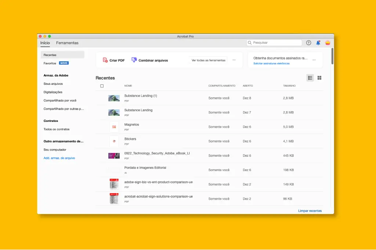The height and width of the screenshot is (250, 376).
Task: Open Magnetos file thumbnail
Action: click(114, 127)
